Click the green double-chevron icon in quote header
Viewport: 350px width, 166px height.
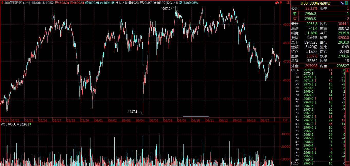(x=346, y=3)
